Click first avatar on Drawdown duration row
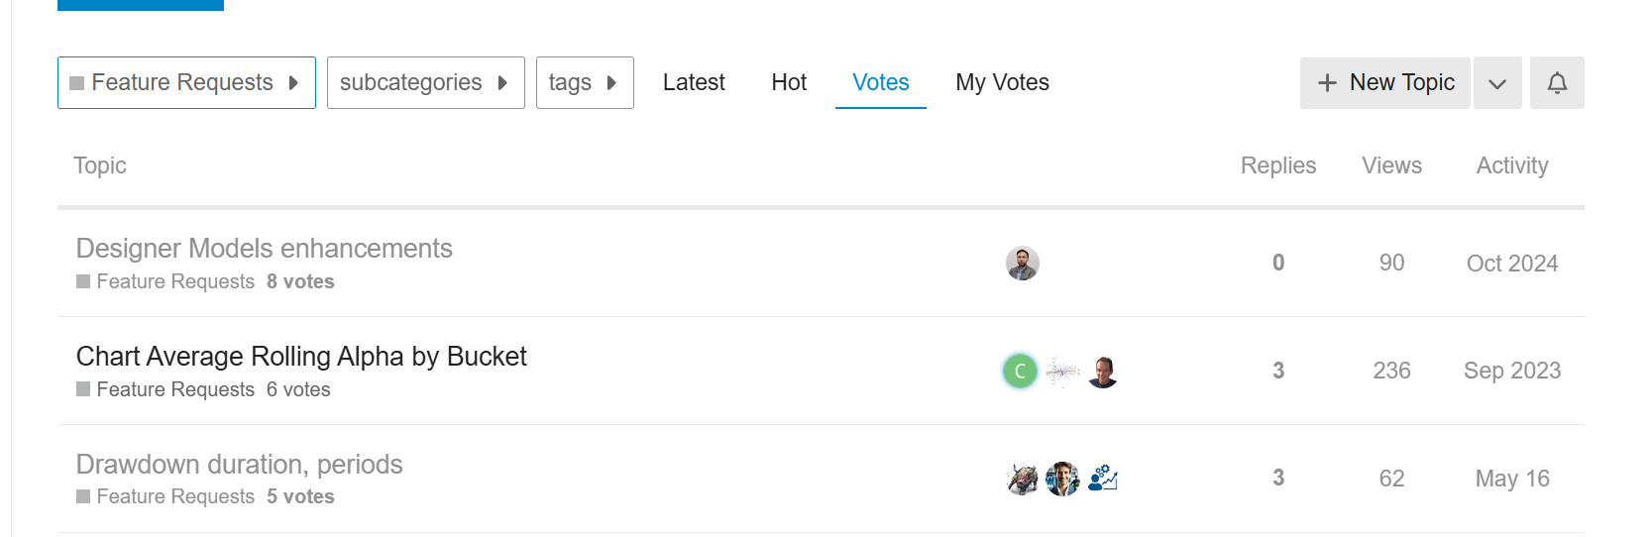1651x537 pixels. pos(1023,479)
